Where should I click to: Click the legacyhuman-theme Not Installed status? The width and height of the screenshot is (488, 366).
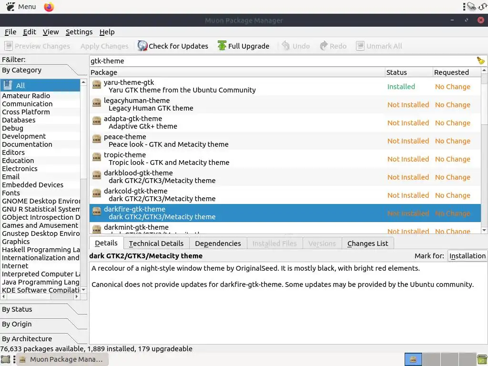coord(408,105)
